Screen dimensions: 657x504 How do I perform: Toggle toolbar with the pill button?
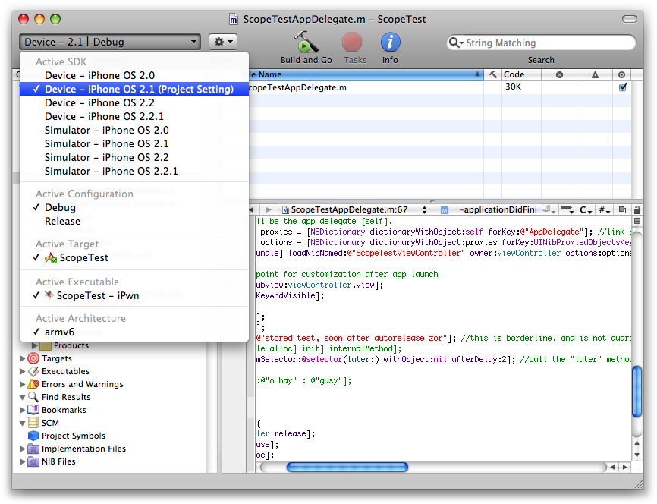630,19
